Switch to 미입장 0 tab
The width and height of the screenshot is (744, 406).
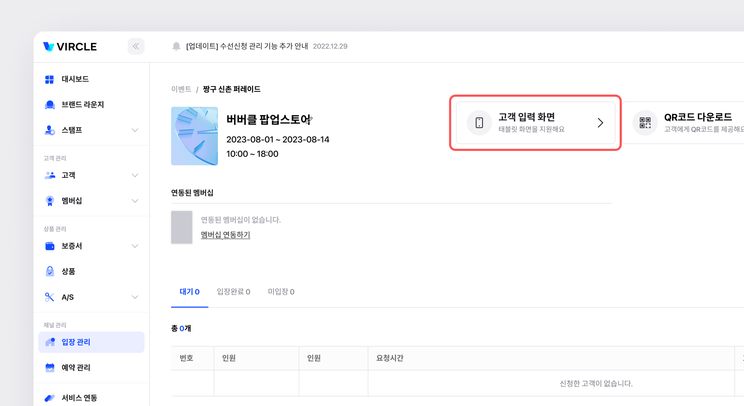281,292
